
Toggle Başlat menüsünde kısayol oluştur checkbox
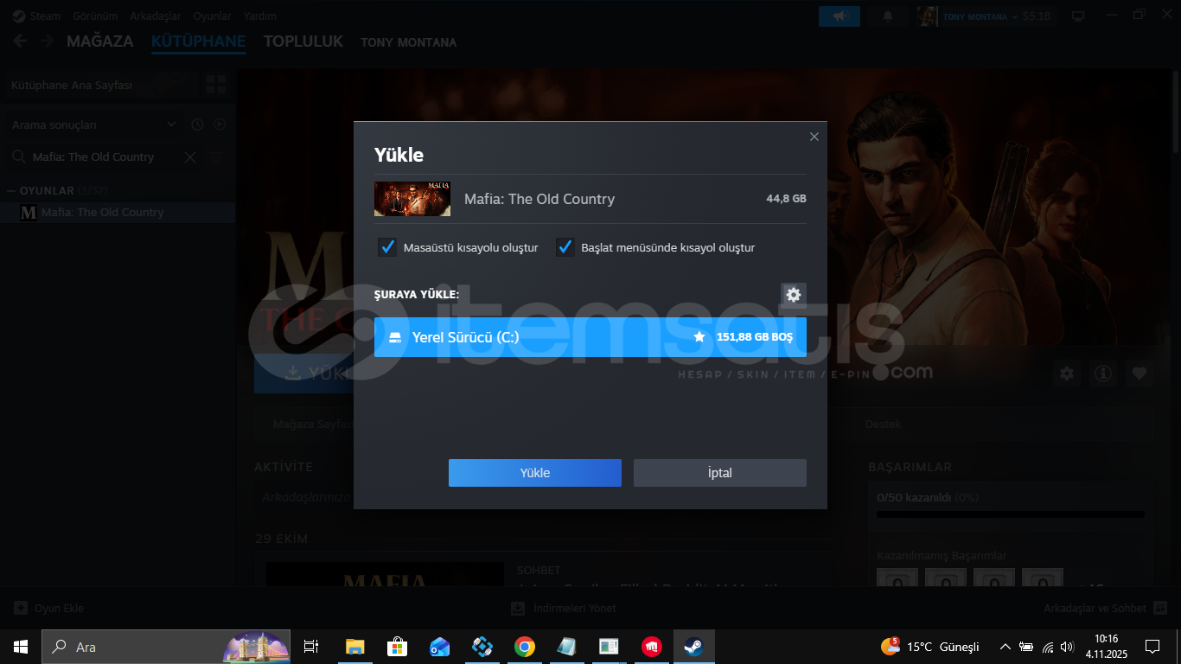(565, 247)
